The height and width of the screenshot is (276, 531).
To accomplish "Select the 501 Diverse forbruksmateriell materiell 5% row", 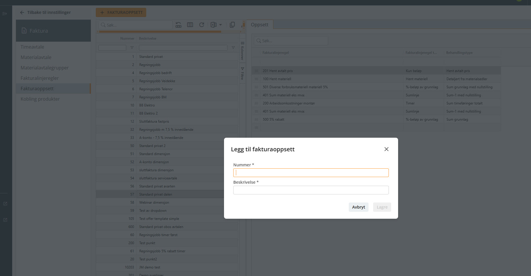I will pyautogui.click(x=376, y=87).
